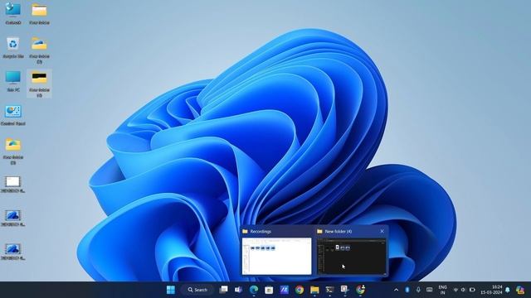
Task: Select the picture folder beside Recycle Bin
Action: (x=39, y=50)
